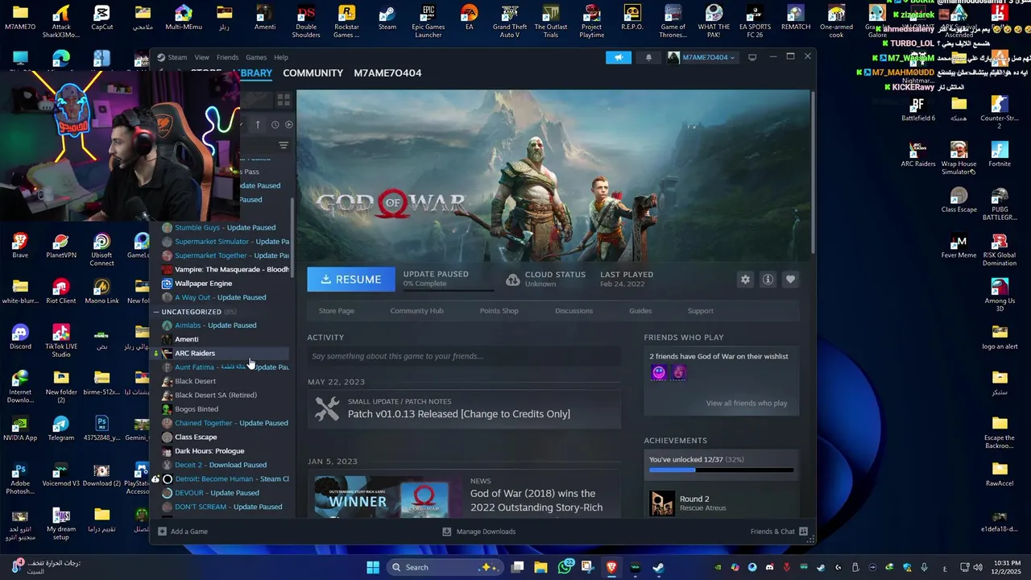The image size is (1031, 580).
Task: Click the God of War info icon
Action: [768, 279]
